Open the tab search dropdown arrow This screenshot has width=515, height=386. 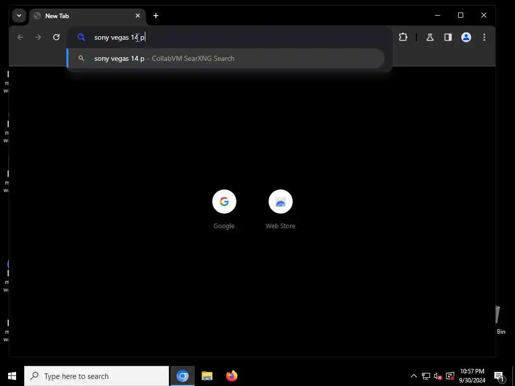point(19,16)
